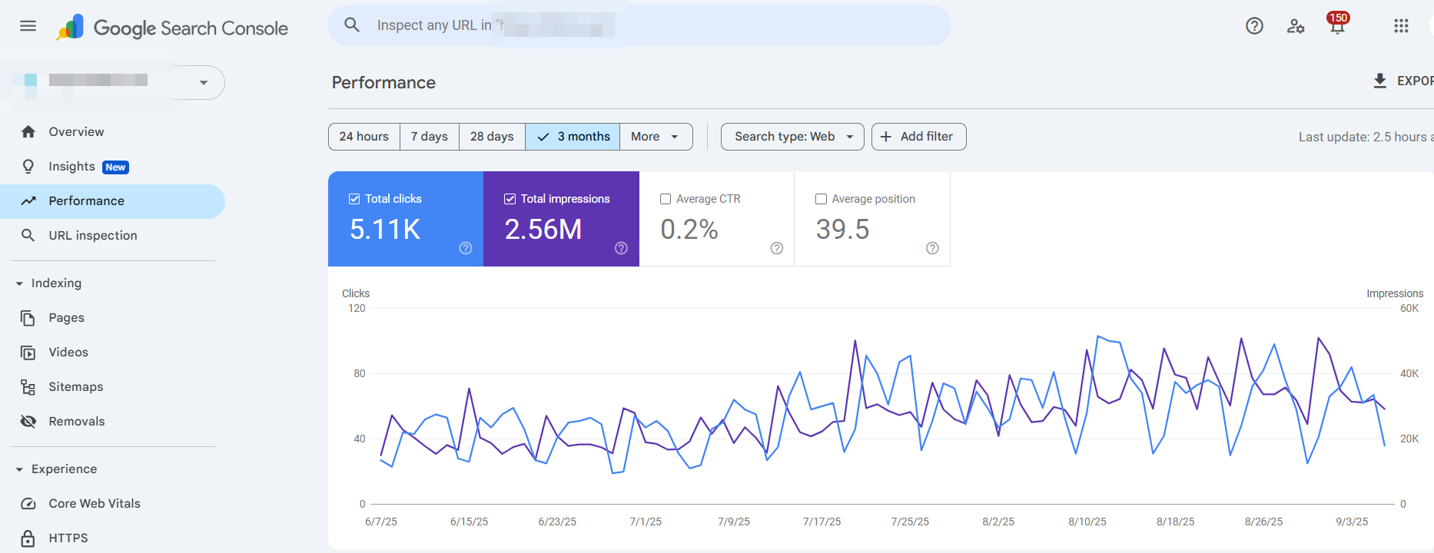Collapse the Indexing section
The image size is (1434, 553).
point(19,283)
